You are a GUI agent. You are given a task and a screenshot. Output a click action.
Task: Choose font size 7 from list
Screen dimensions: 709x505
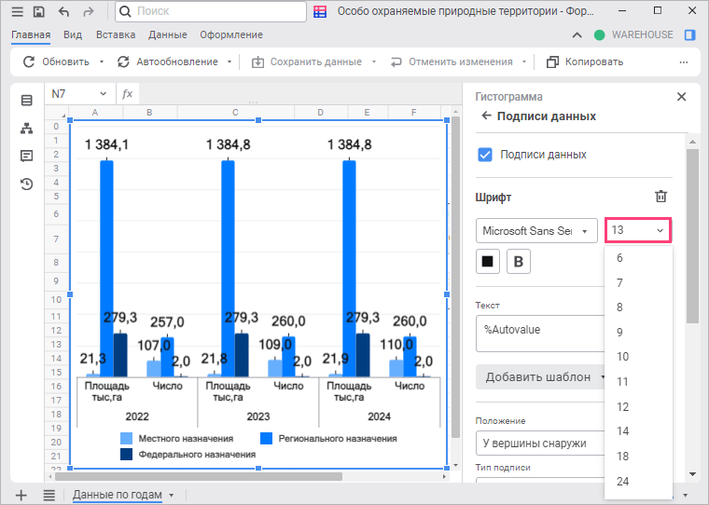(638, 282)
